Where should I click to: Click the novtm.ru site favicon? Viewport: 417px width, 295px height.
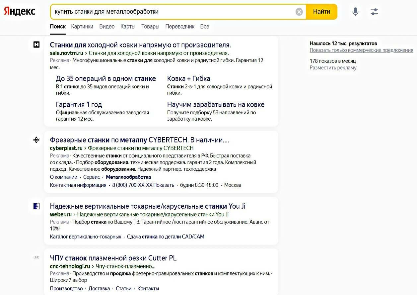tap(36, 45)
